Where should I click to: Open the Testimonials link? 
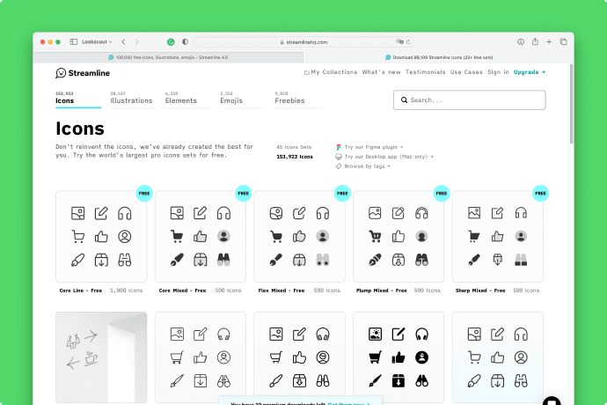click(x=426, y=72)
